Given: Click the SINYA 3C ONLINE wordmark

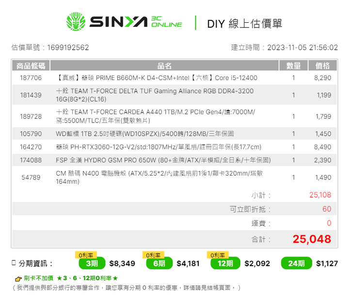Looking at the screenshot, I should [136, 22].
